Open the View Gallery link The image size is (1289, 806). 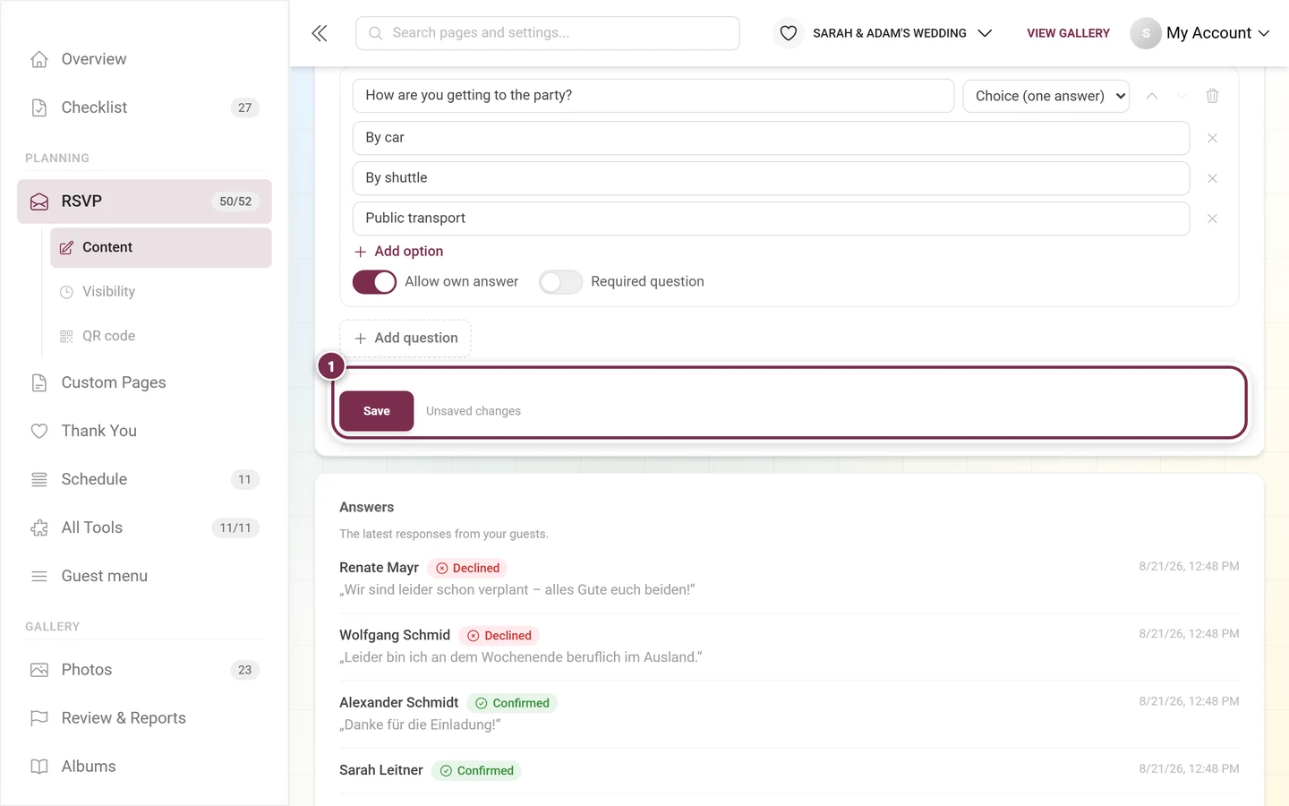pos(1068,33)
